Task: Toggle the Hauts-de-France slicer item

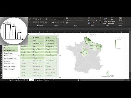Action: click(11, 50)
